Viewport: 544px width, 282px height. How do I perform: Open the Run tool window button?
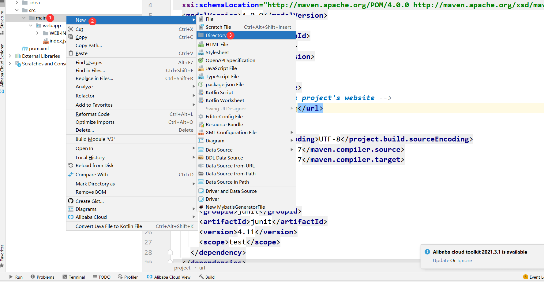(x=16, y=277)
